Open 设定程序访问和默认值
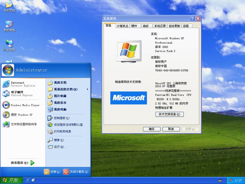 [x=65, y=125]
